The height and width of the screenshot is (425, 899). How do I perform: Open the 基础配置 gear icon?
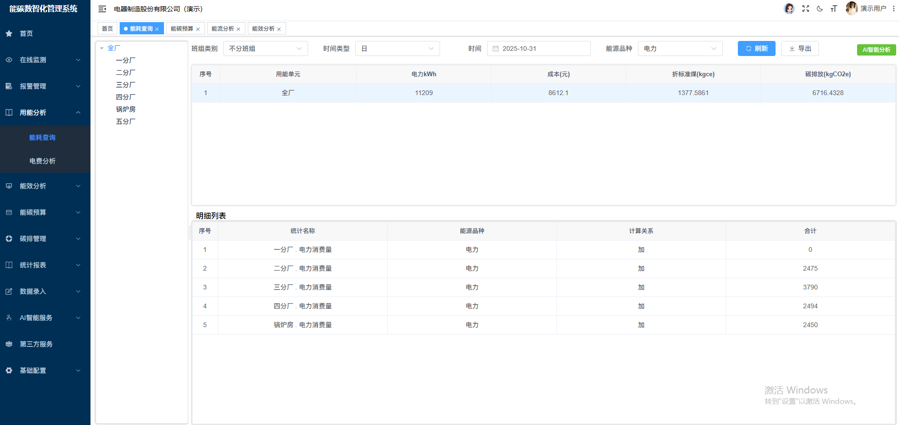coord(8,370)
